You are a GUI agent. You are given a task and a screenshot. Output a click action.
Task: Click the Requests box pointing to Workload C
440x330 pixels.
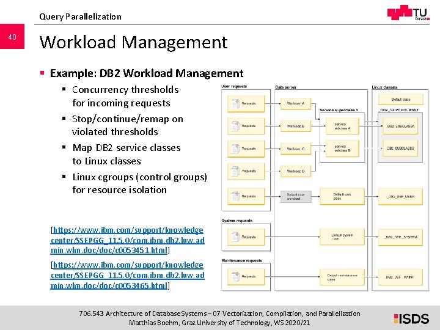(246, 148)
